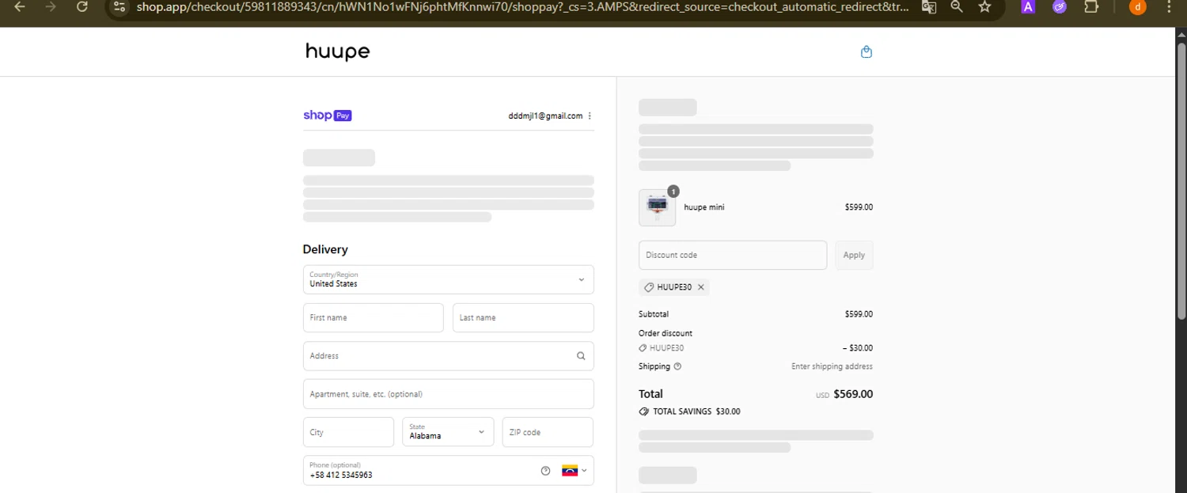Focus the City field
Image resolution: width=1187 pixels, height=493 pixels.
pos(348,432)
